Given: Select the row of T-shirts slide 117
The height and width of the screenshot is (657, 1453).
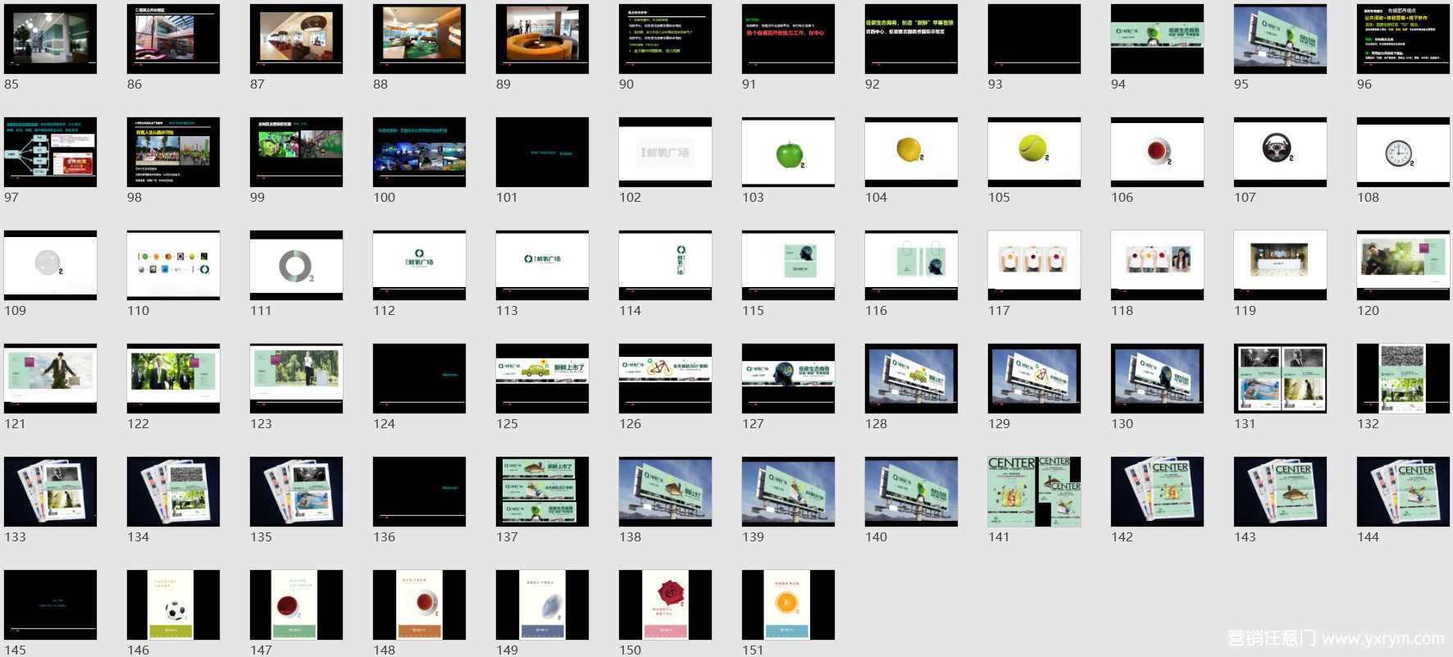Looking at the screenshot, I should tap(1034, 266).
